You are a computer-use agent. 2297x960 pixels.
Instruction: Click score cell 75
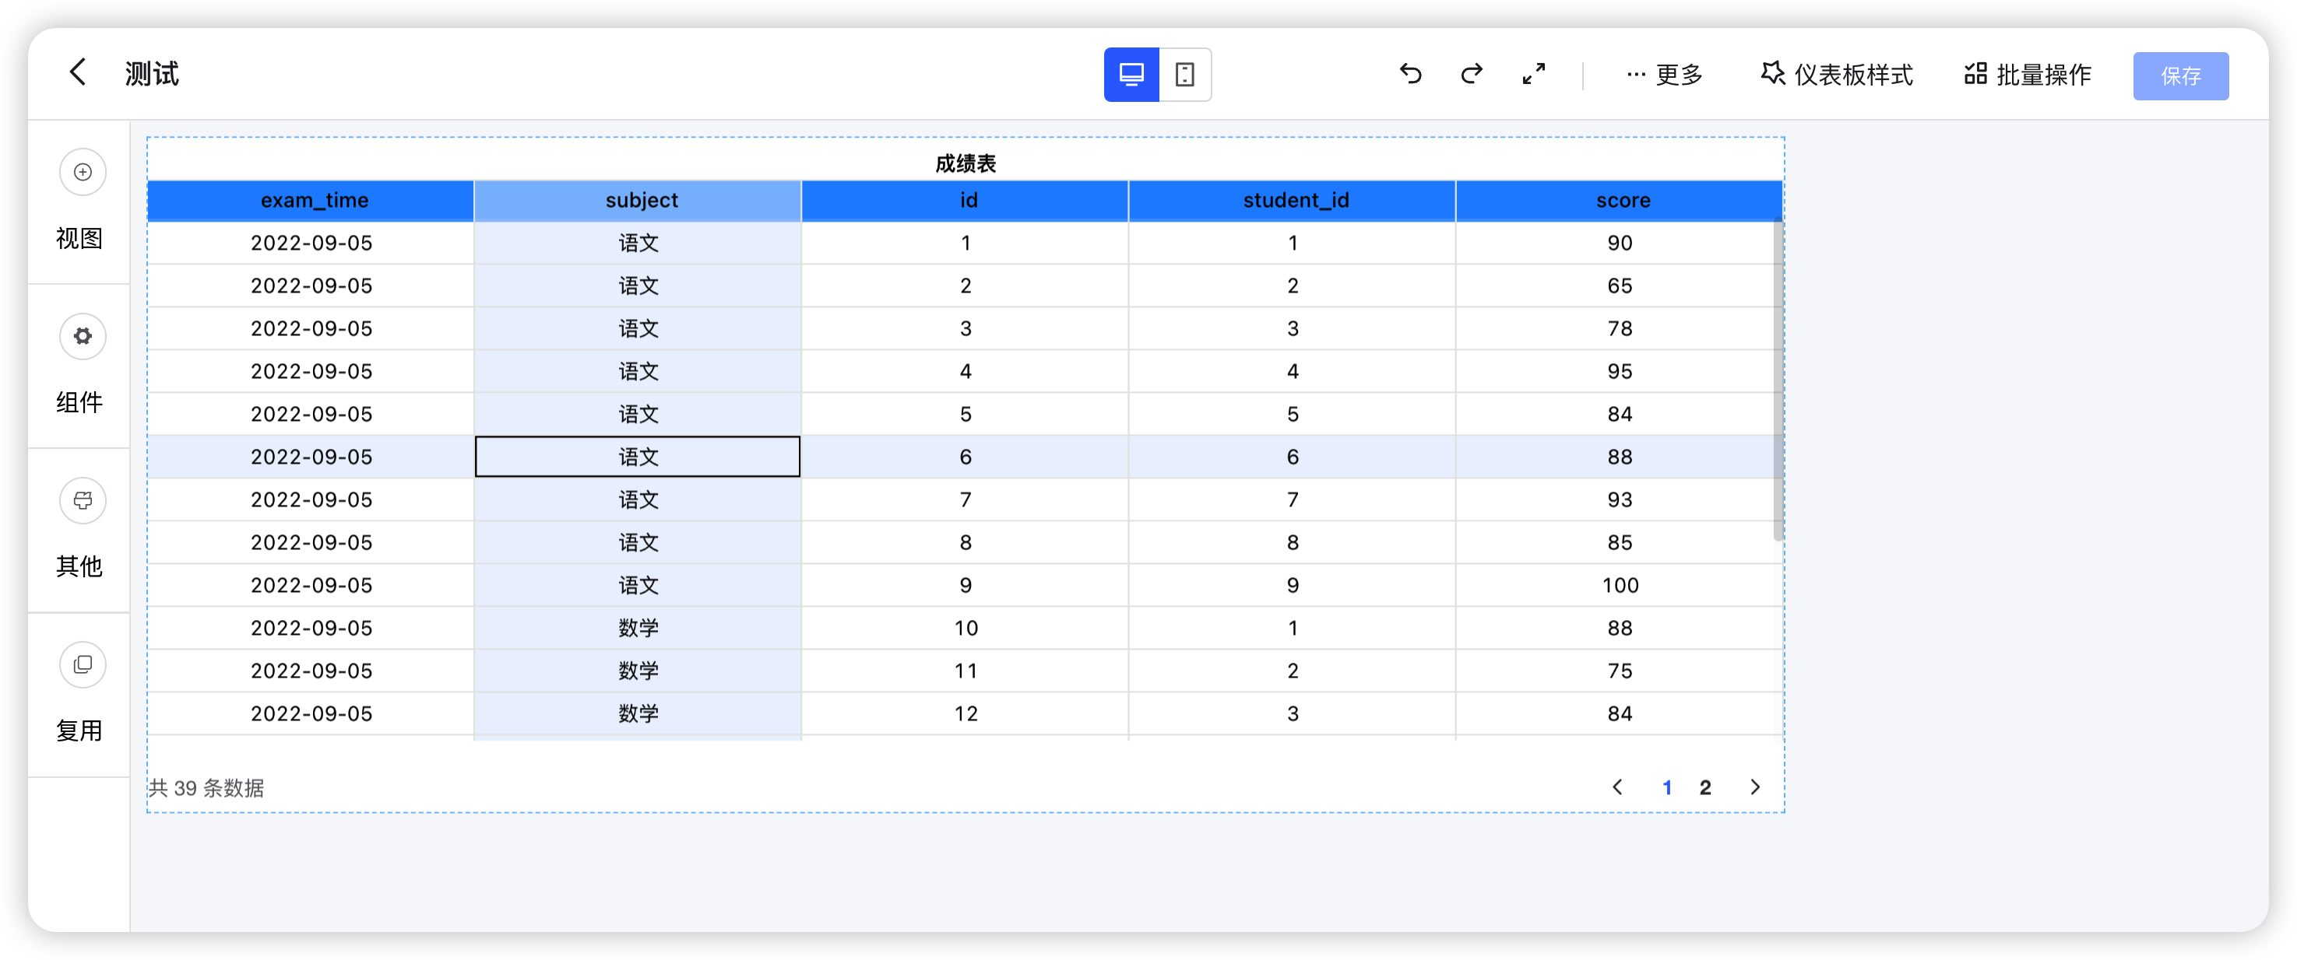1620,671
